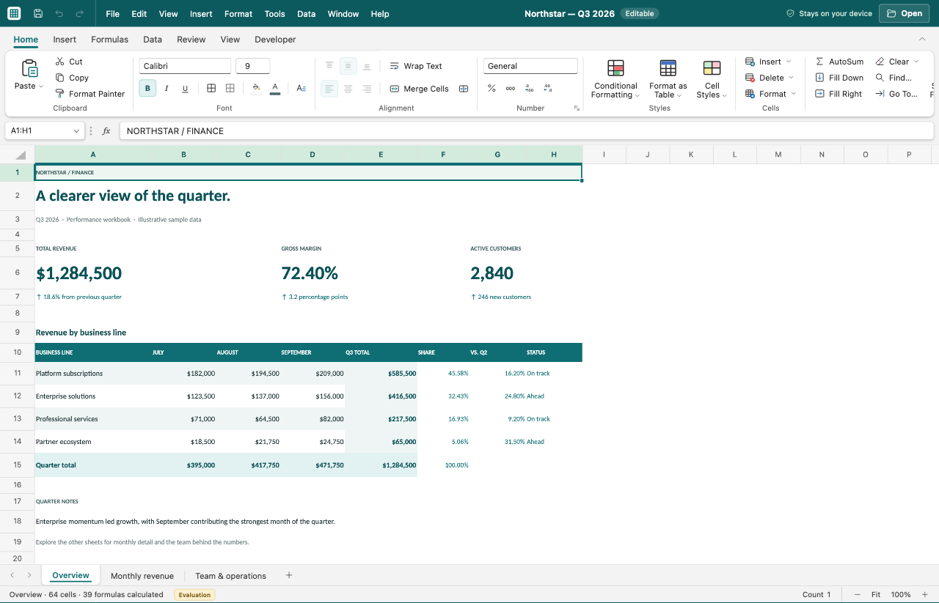Click the decrease decimal icon
Image resolution: width=939 pixels, height=603 pixels.
pos(548,89)
